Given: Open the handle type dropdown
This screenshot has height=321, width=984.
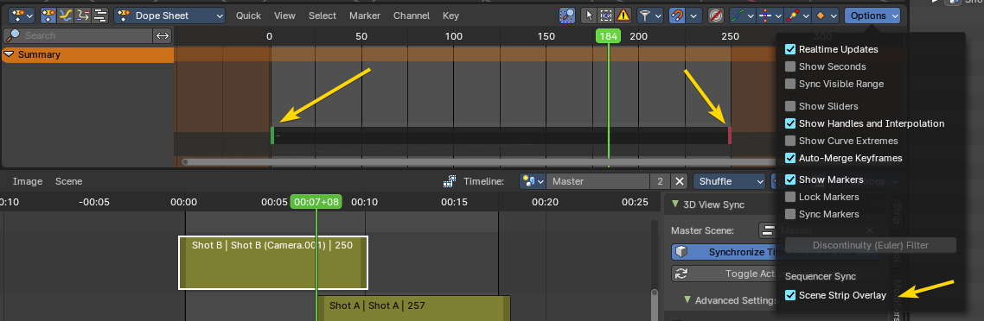Looking at the screenshot, I should 770,15.
